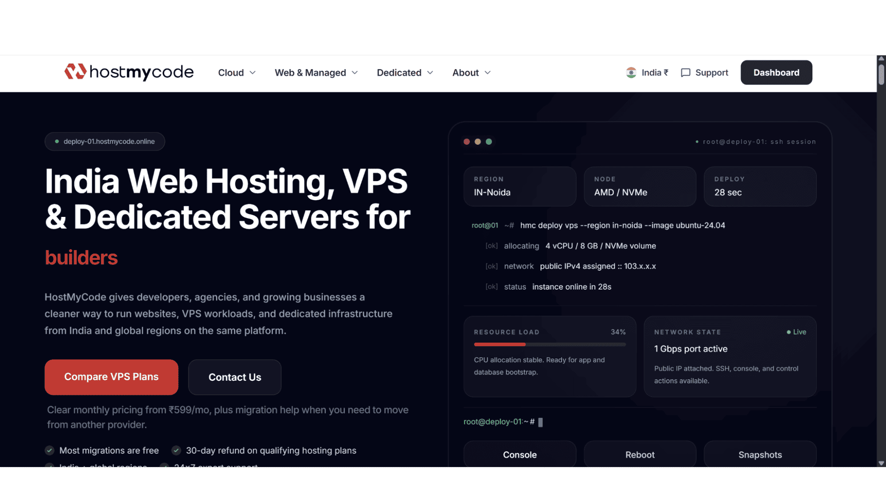This screenshot has width=886, height=498.
Task: Open the Cloud menu
Action: pyautogui.click(x=237, y=73)
